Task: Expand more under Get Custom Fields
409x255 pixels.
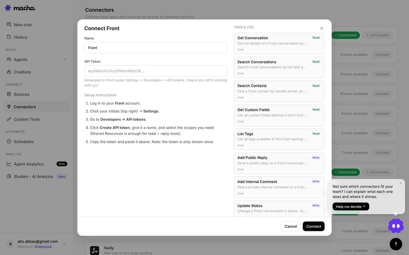Action: click(240, 121)
